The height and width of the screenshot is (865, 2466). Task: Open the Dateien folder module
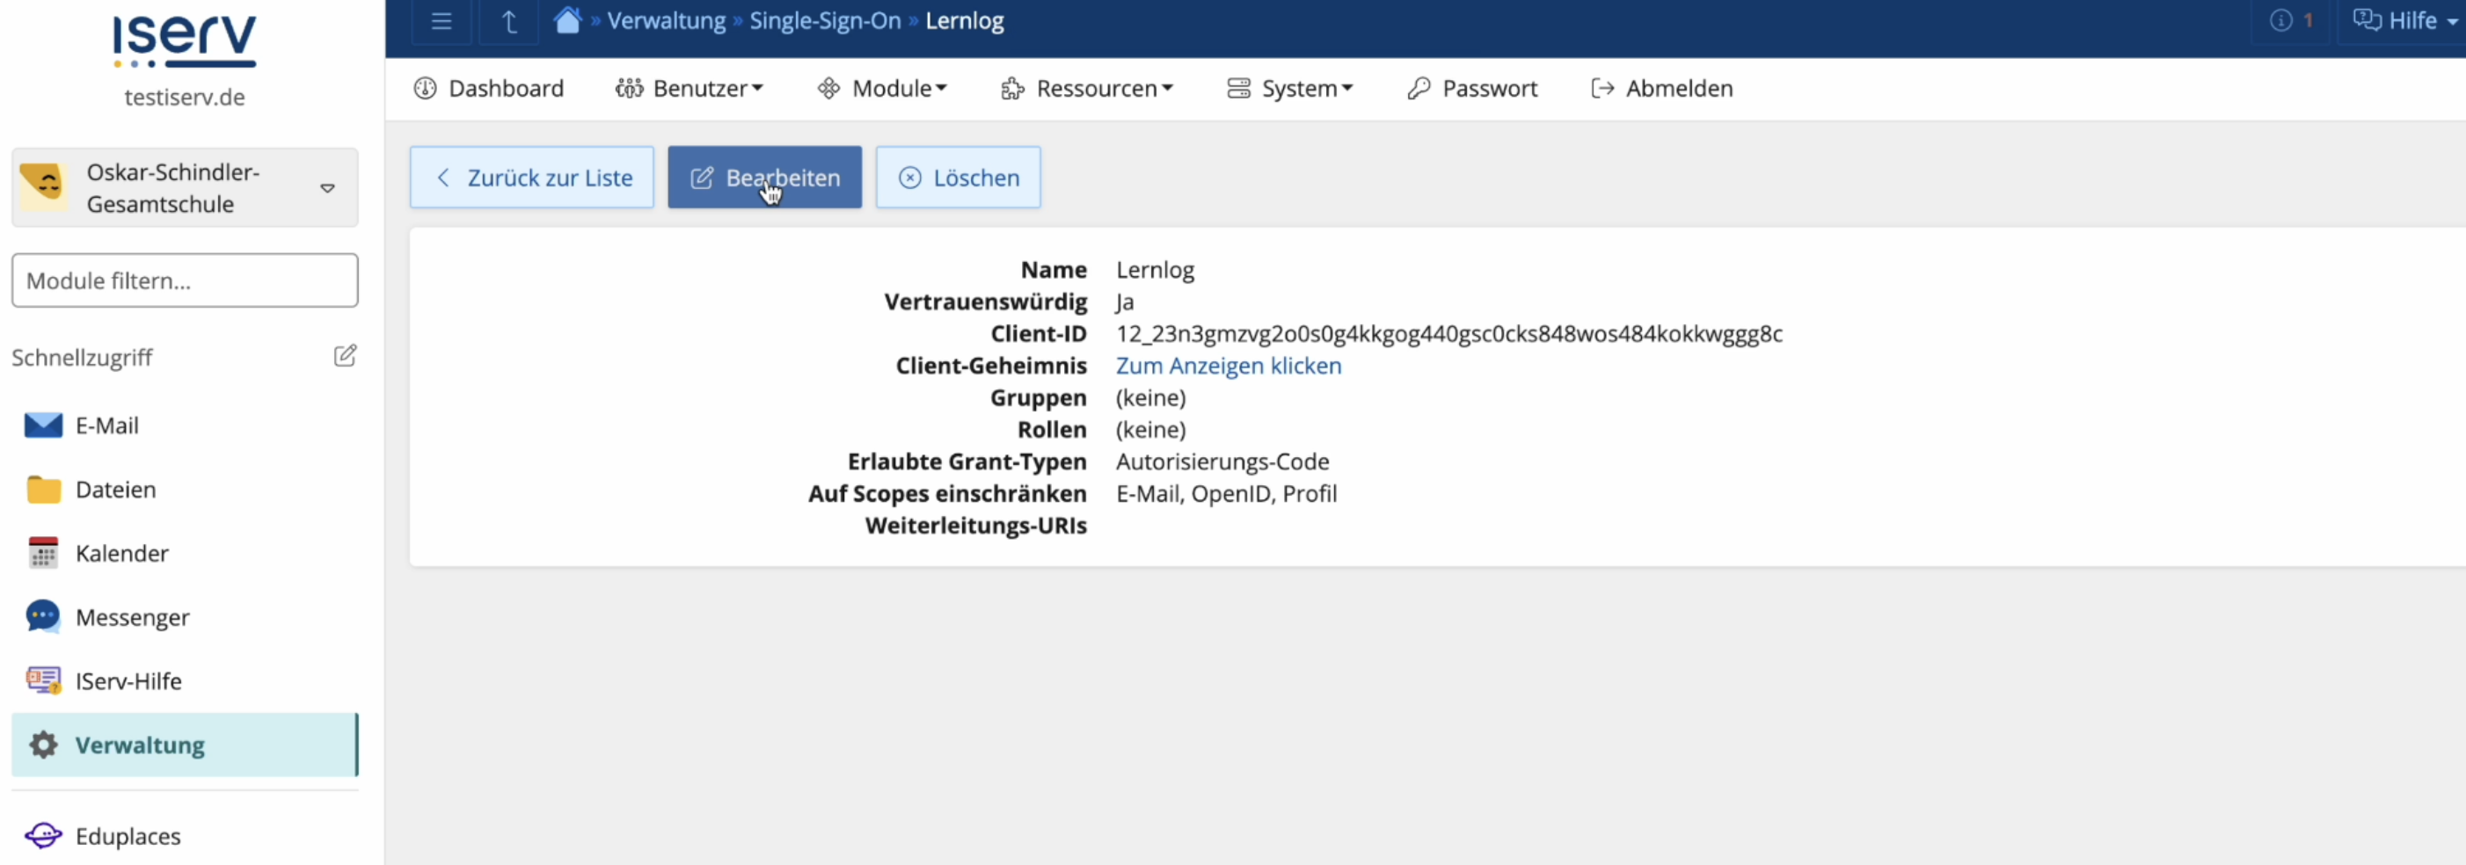pyautogui.click(x=115, y=490)
